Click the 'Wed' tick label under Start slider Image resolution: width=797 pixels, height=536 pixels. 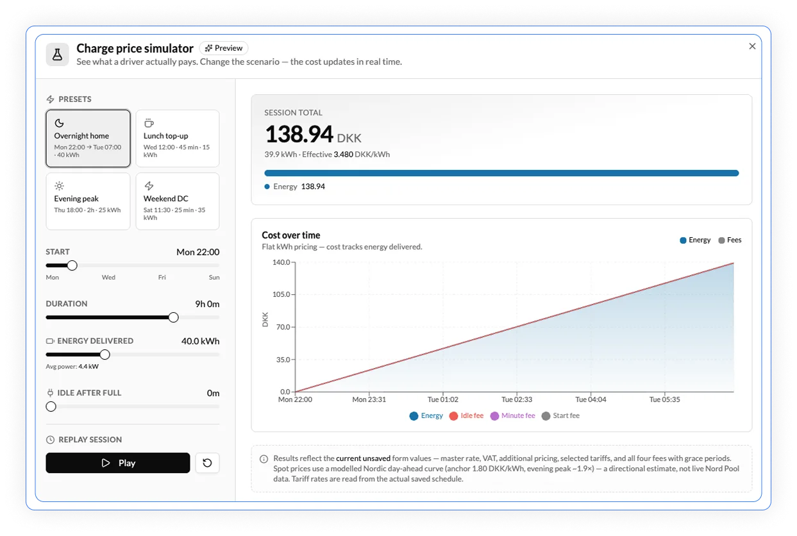(108, 278)
